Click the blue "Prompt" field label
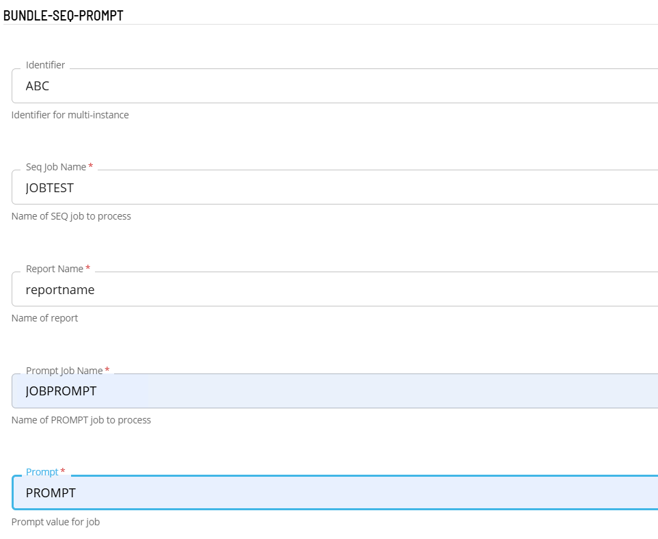 click(x=42, y=472)
